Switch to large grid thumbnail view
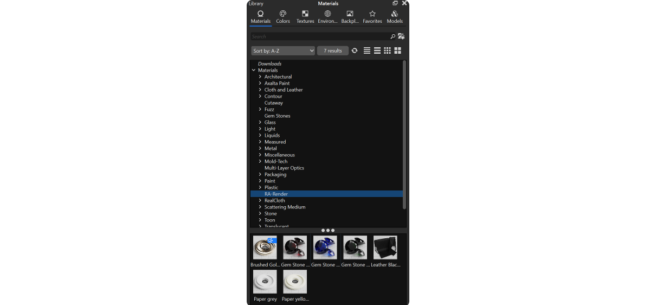The image size is (656, 305). pos(398,50)
